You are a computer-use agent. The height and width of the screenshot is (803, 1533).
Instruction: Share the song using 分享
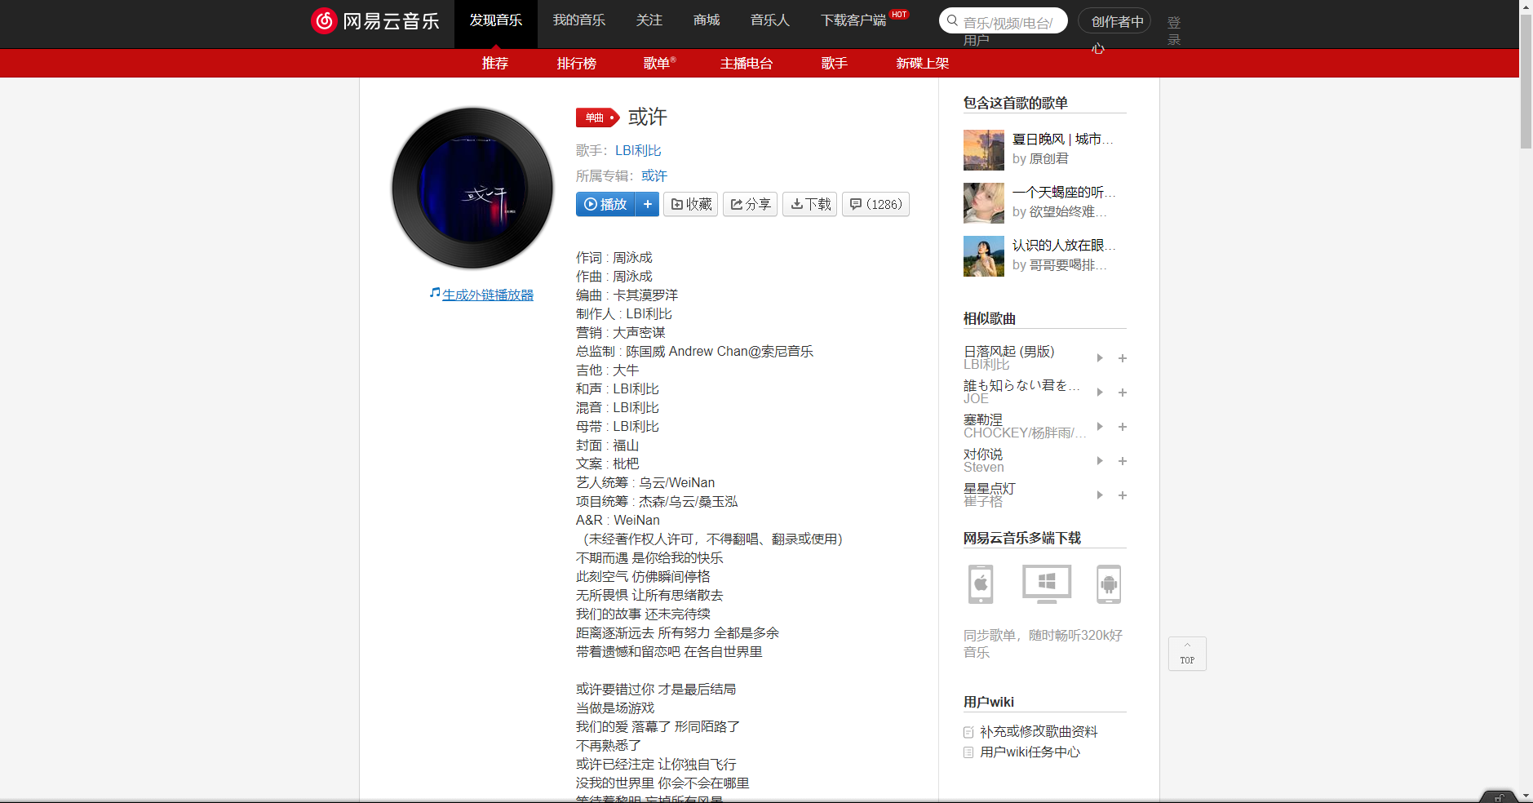click(x=750, y=204)
